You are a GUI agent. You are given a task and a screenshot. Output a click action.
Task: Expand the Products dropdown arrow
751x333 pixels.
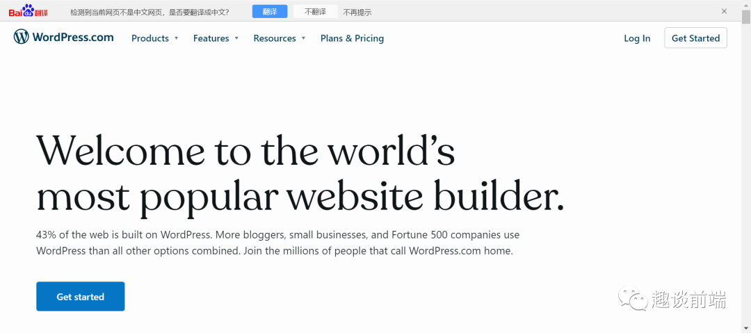coord(176,38)
